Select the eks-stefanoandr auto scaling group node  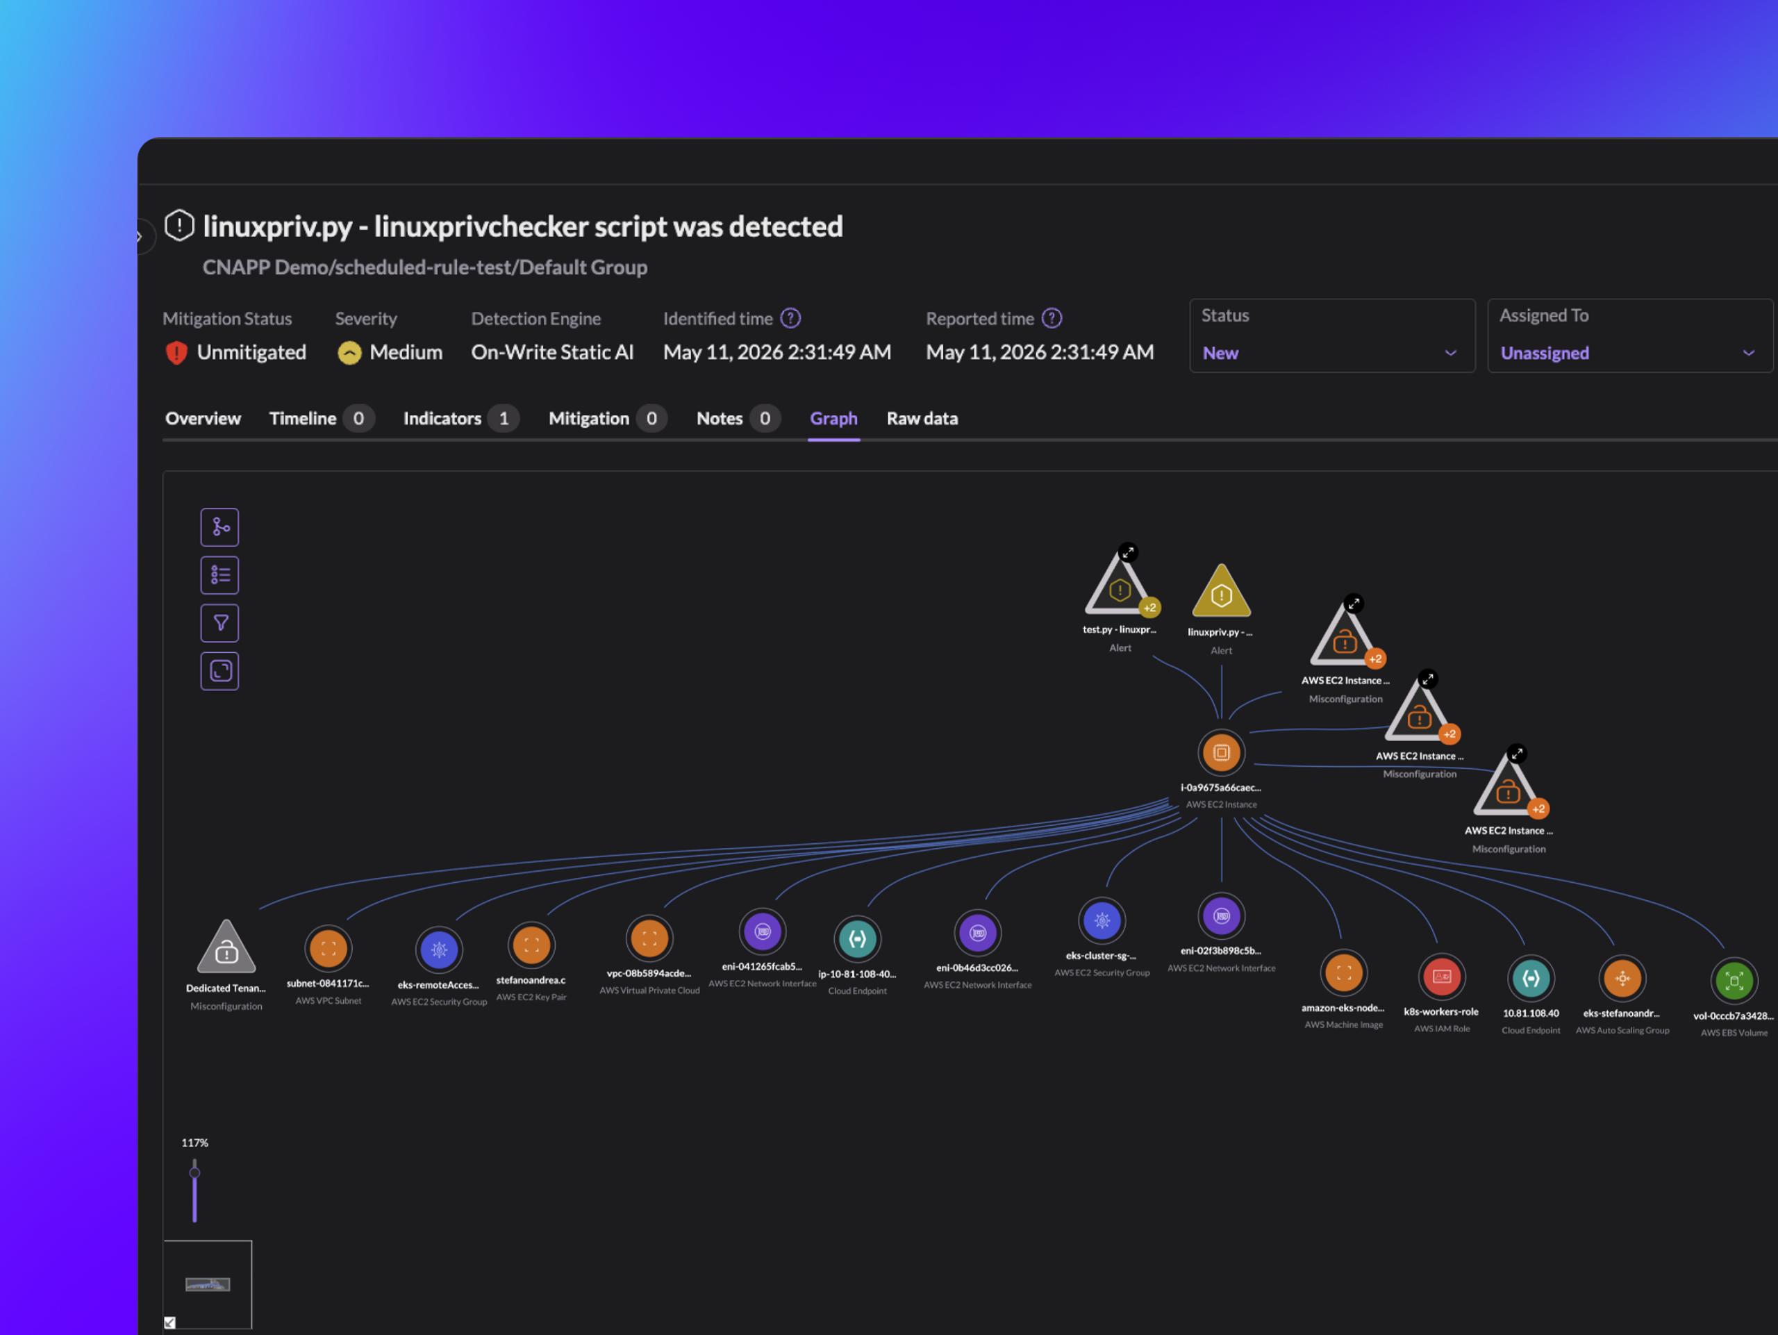[x=1622, y=979]
